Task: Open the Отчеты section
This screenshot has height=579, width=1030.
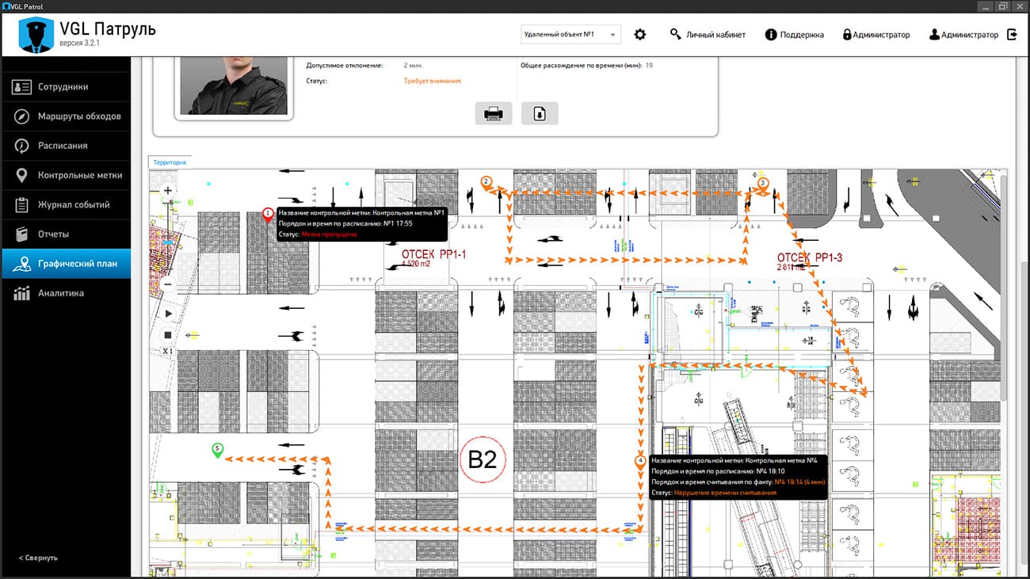Action: pyautogui.click(x=65, y=234)
